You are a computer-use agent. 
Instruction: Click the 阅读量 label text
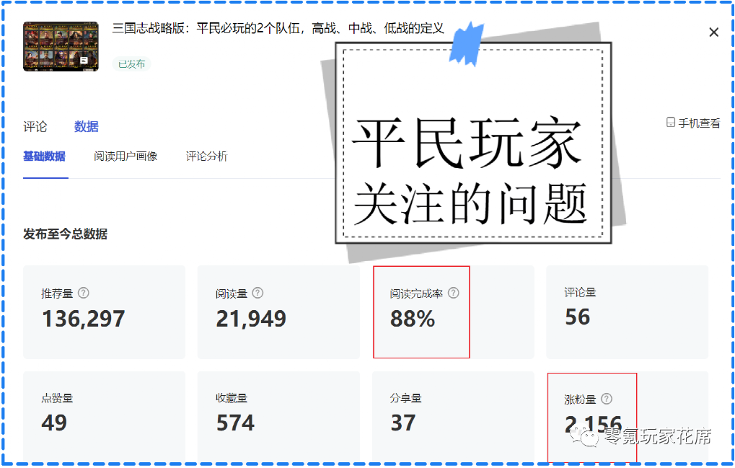point(232,293)
